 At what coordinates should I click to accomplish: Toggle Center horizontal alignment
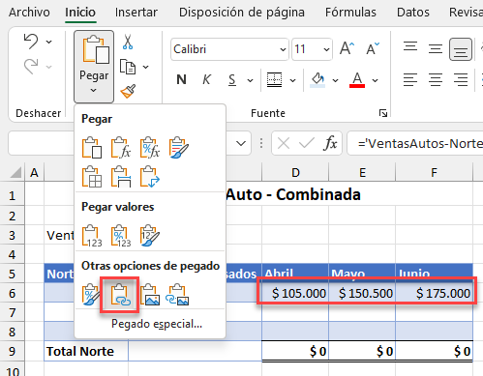tap(436, 79)
